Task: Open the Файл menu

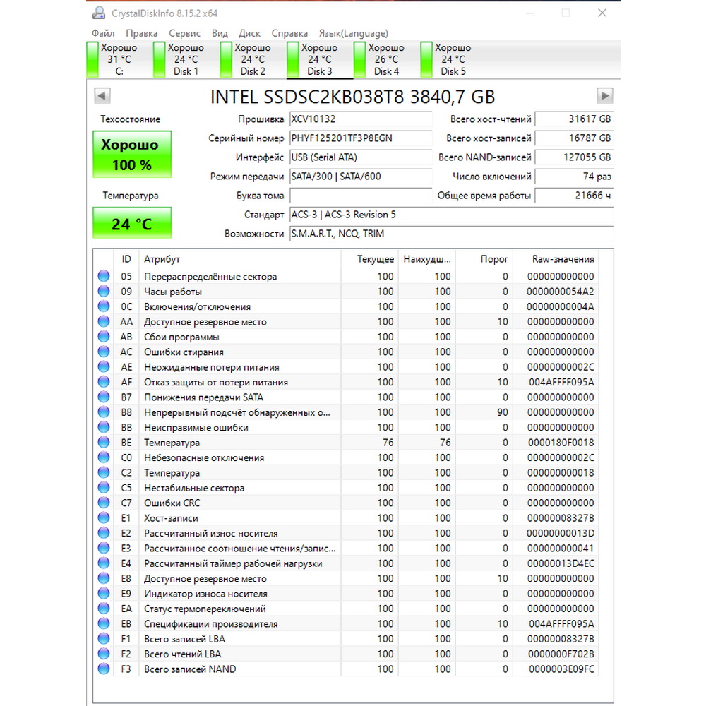Action: 103,33
